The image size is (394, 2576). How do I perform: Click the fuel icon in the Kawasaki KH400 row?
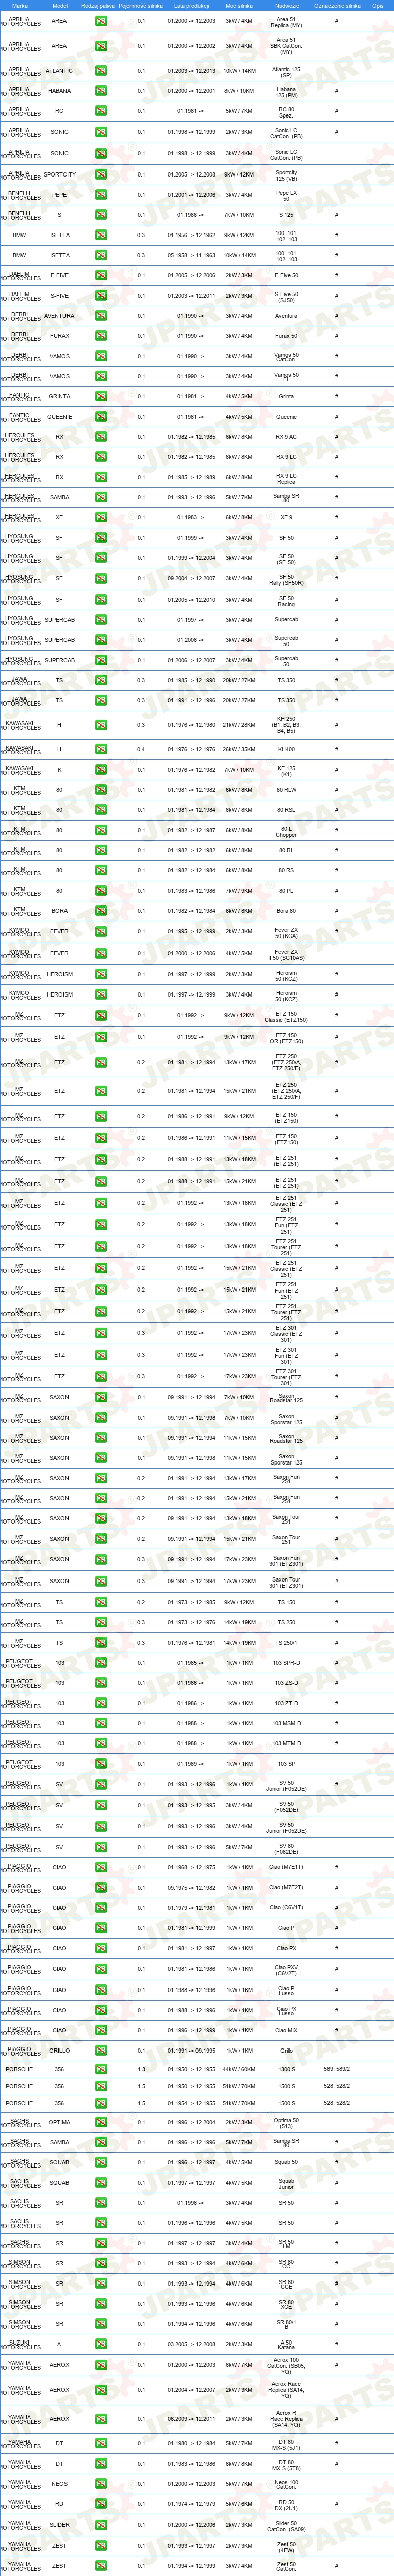(101, 749)
